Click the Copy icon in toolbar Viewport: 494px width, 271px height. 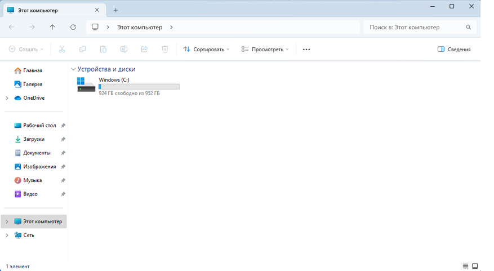click(83, 49)
